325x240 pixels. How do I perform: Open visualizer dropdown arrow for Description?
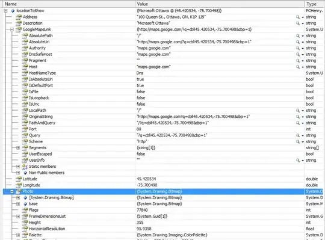tap(303, 23)
